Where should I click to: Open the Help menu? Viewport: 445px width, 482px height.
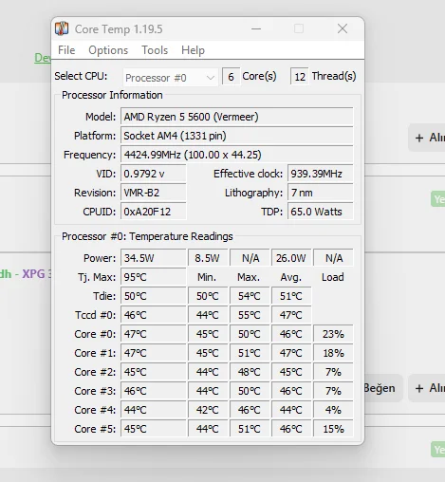[193, 50]
